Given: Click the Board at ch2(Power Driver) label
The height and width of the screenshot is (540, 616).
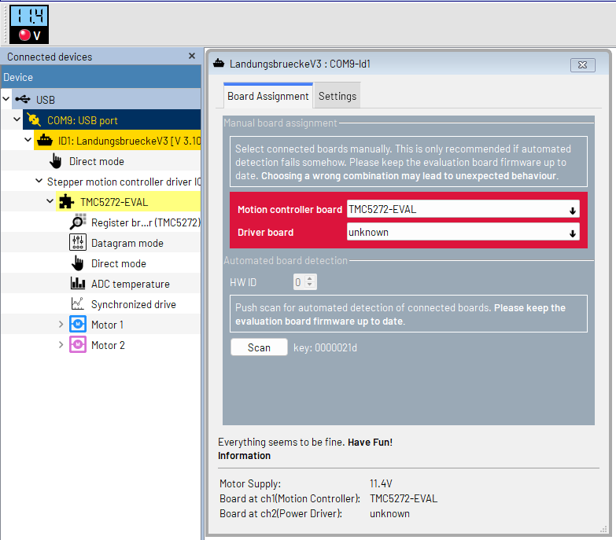Looking at the screenshot, I should (281, 513).
